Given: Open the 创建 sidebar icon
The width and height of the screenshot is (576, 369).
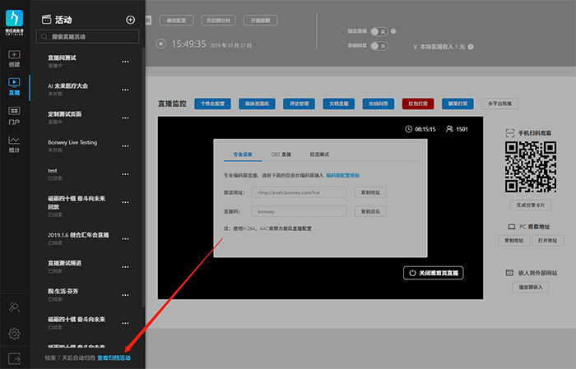Looking at the screenshot, I should point(14,58).
